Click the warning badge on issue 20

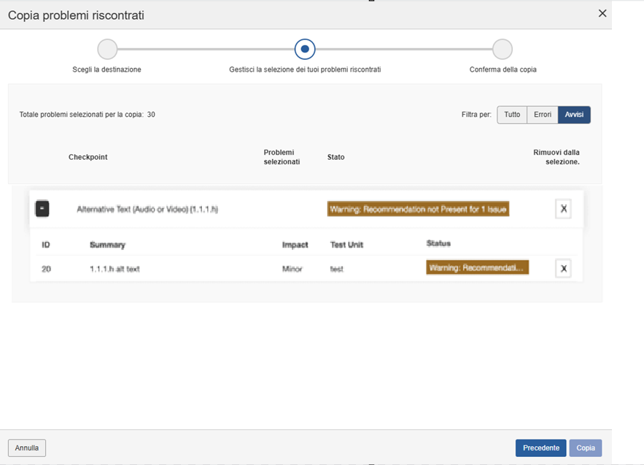click(477, 268)
